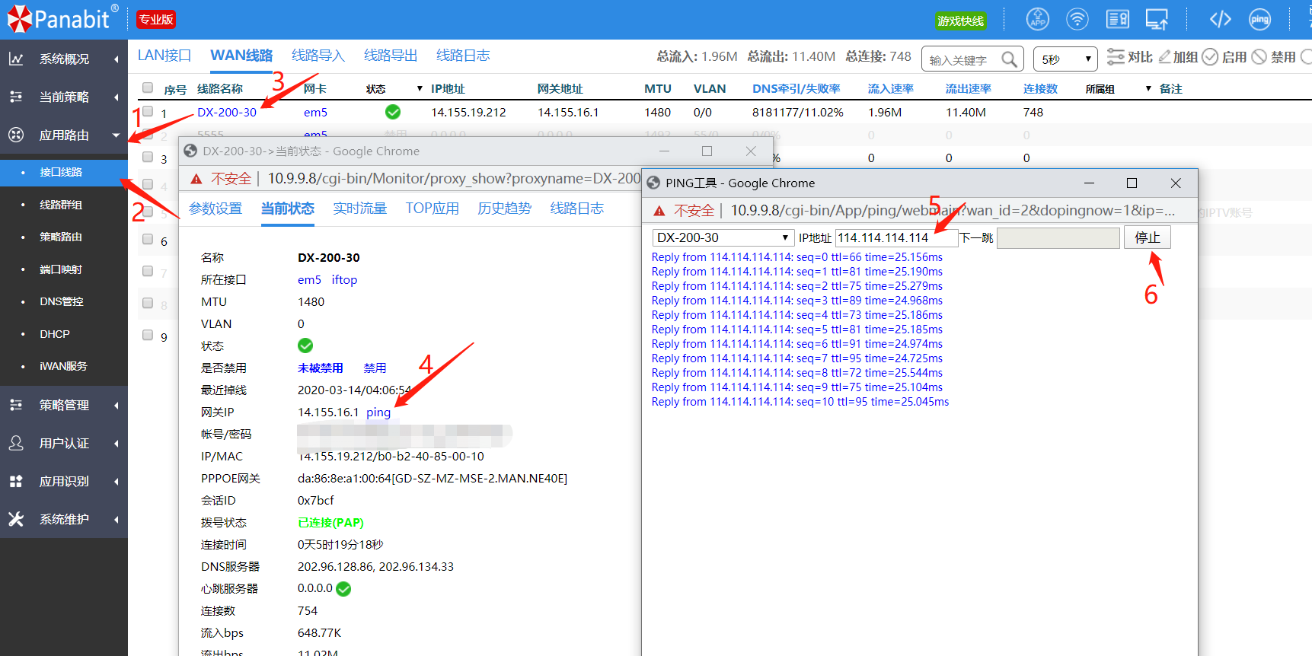The image size is (1312, 656).
Task: Open the code console icon
Action: coord(1220,19)
